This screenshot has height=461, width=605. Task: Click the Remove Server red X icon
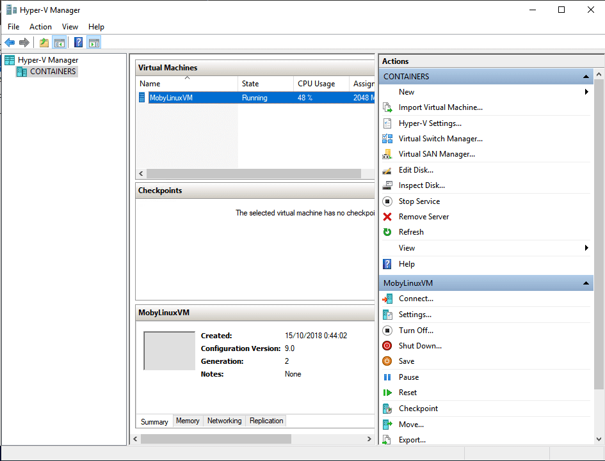(389, 216)
